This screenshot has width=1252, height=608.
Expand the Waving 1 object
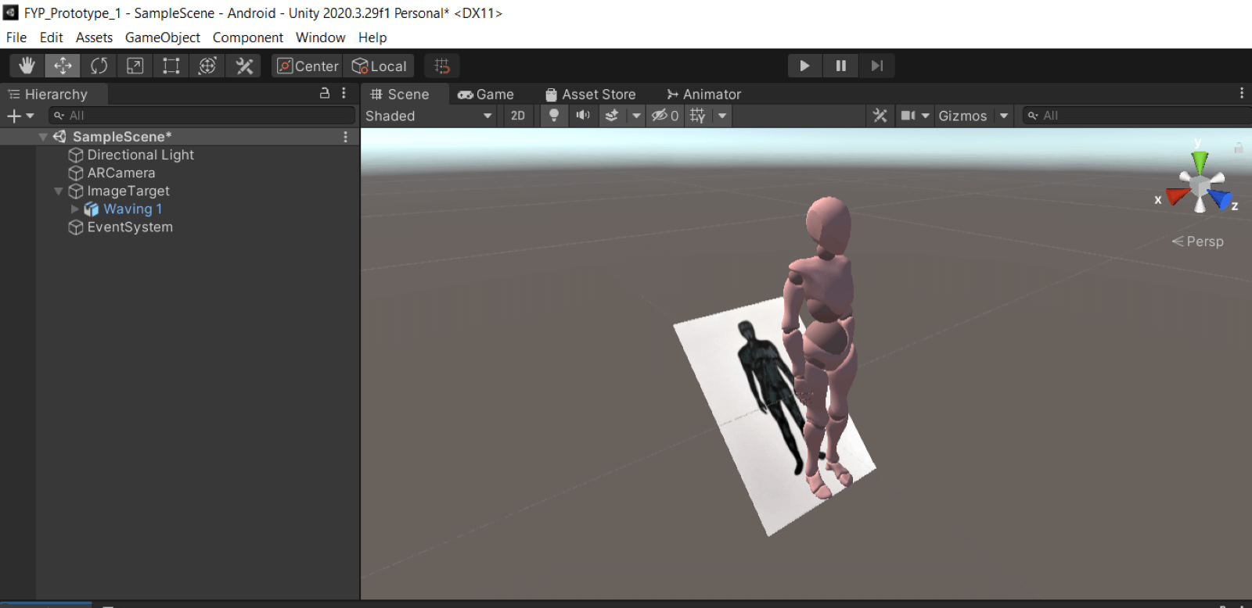75,209
